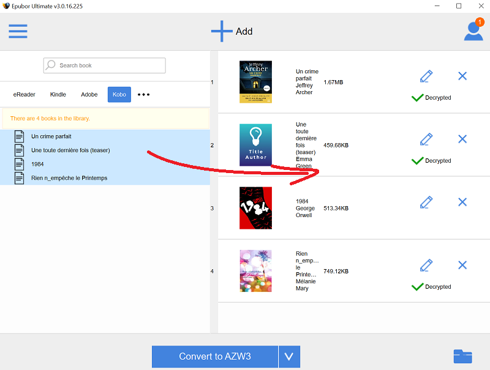Click the Title Author placeholder cover

[x=255, y=145]
